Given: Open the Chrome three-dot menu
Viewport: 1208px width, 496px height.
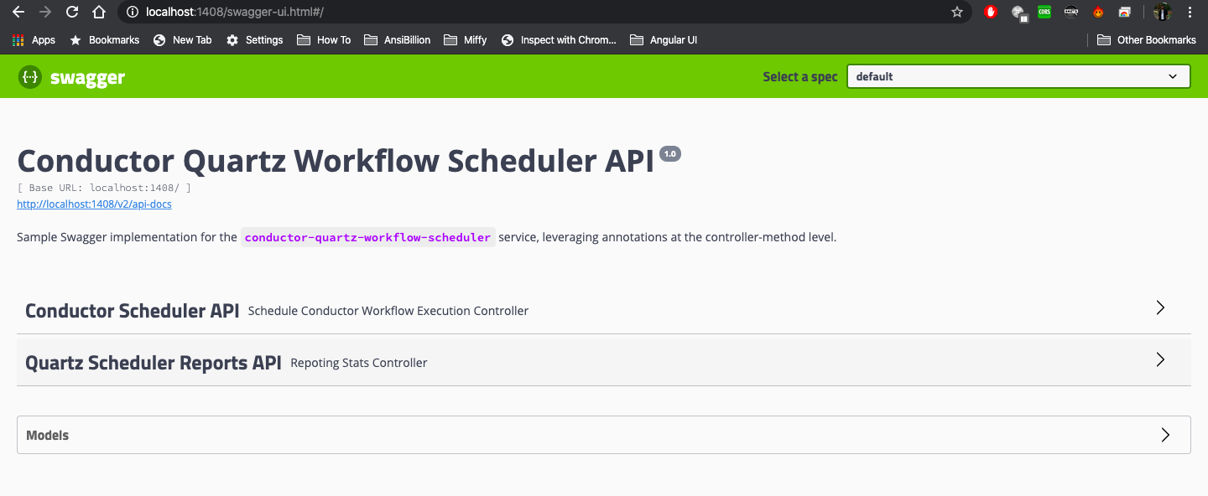Looking at the screenshot, I should click(x=1190, y=12).
